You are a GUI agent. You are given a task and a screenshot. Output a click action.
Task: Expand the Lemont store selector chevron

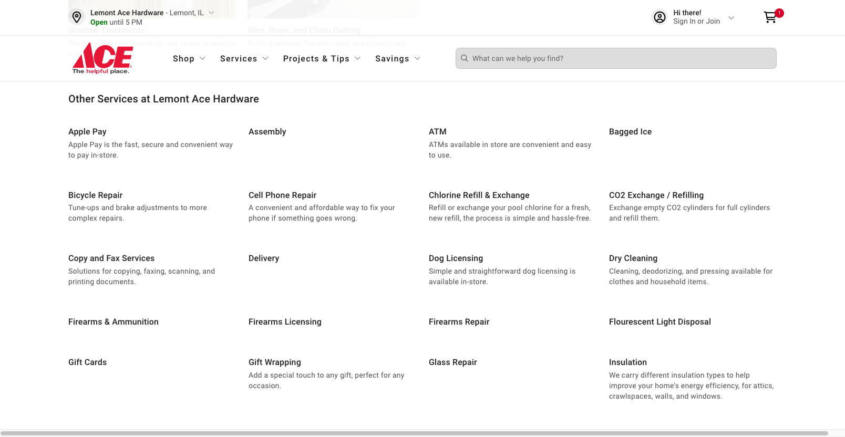(x=211, y=13)
